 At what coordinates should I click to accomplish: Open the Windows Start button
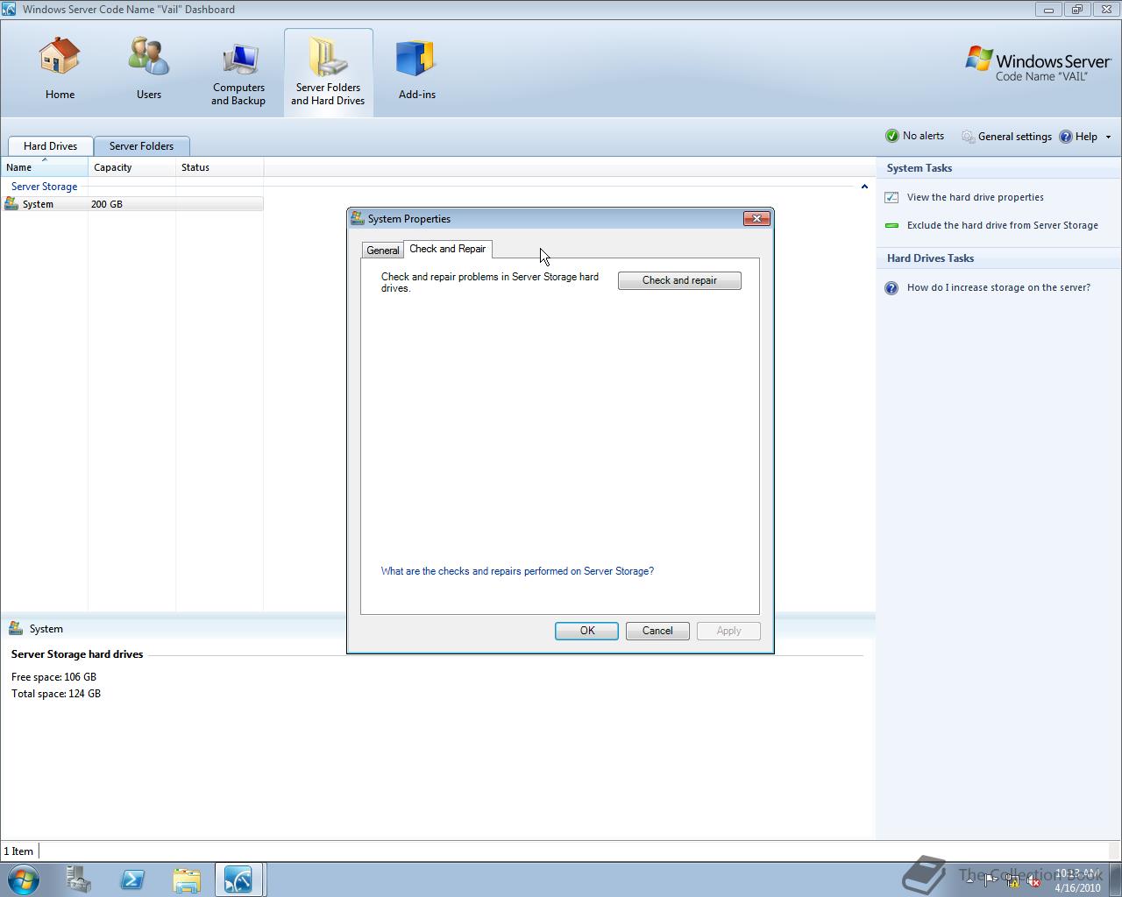pyautogui.click(x=24, y=879)
